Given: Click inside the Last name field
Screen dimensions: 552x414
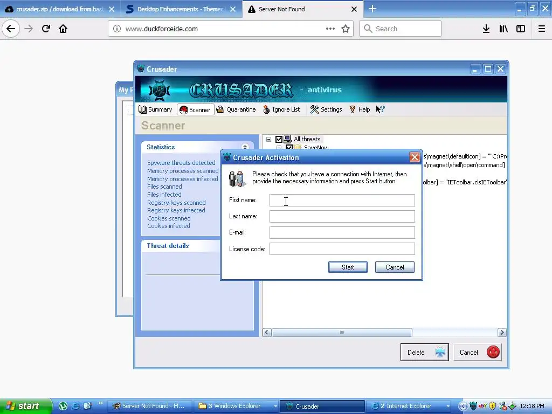Looking at the screenshot, I should 342,216.
